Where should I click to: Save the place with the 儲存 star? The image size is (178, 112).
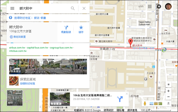click(x=81, y=29)
